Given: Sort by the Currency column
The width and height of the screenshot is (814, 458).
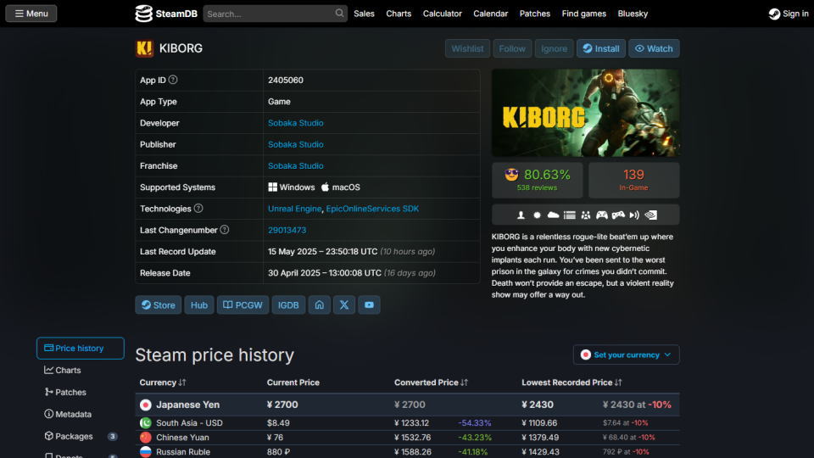Looking at the screenshot, I should tap(163, 383).
